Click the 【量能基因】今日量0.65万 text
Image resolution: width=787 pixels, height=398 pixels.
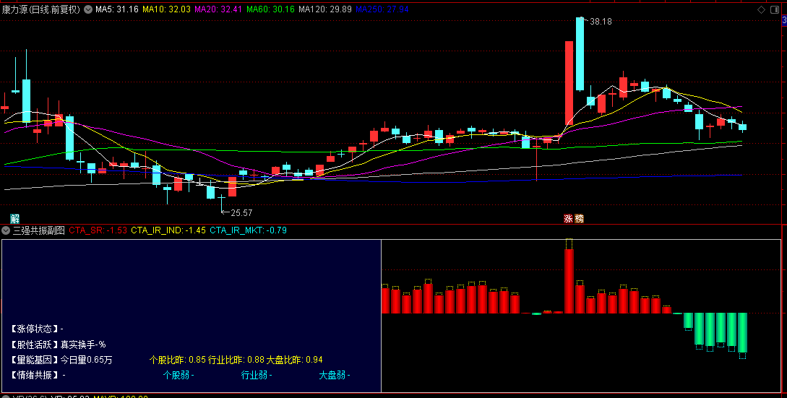click(61, 360)
